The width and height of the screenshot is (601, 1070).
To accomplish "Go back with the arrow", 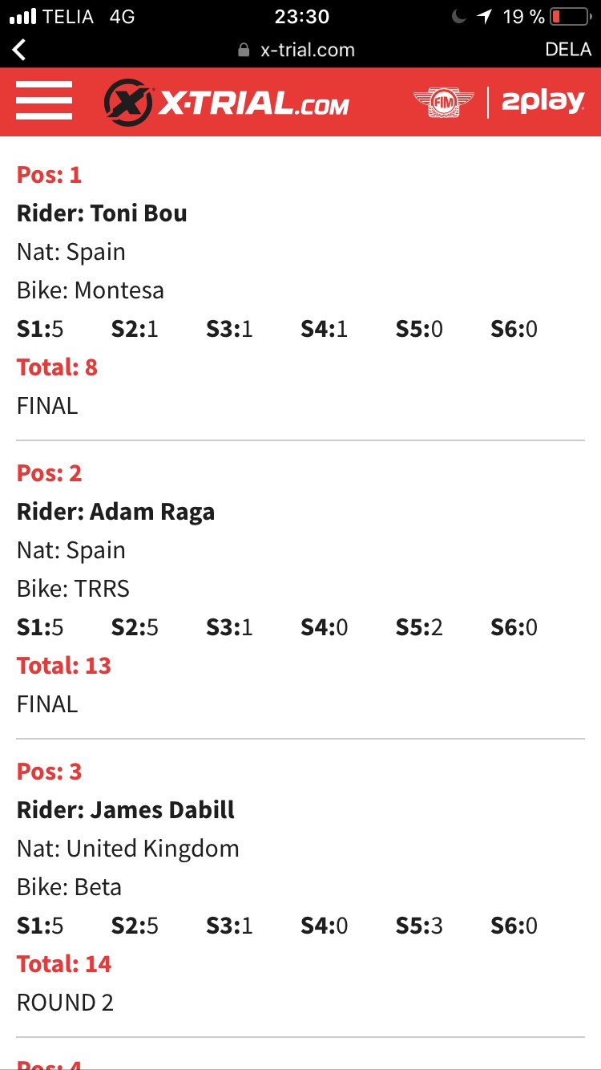I will [19, 50].
